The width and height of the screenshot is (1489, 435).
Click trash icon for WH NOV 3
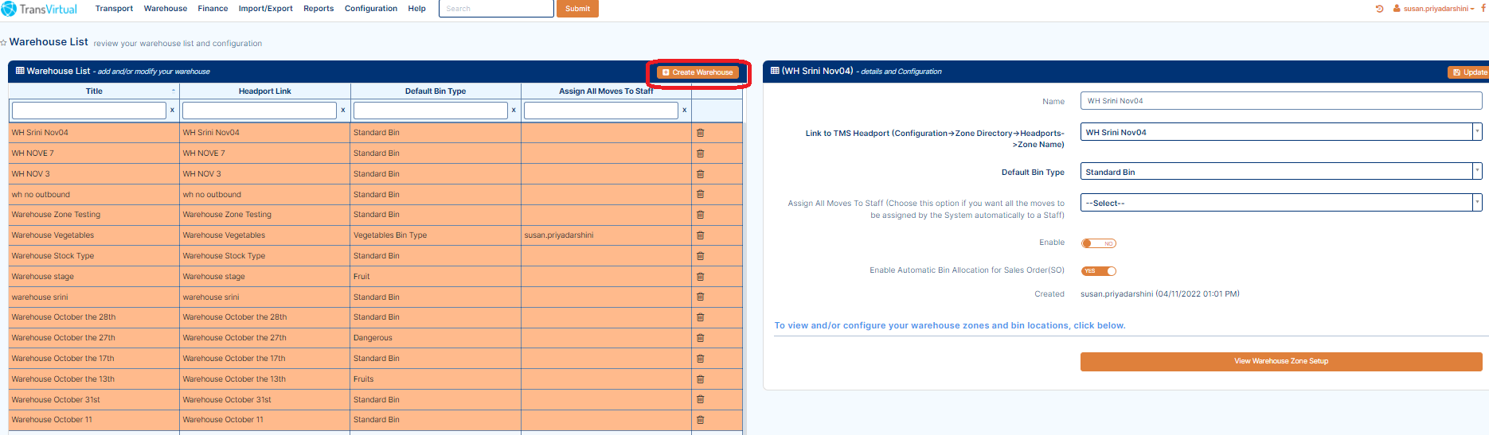pyautogui.click(x=701, y=174)
